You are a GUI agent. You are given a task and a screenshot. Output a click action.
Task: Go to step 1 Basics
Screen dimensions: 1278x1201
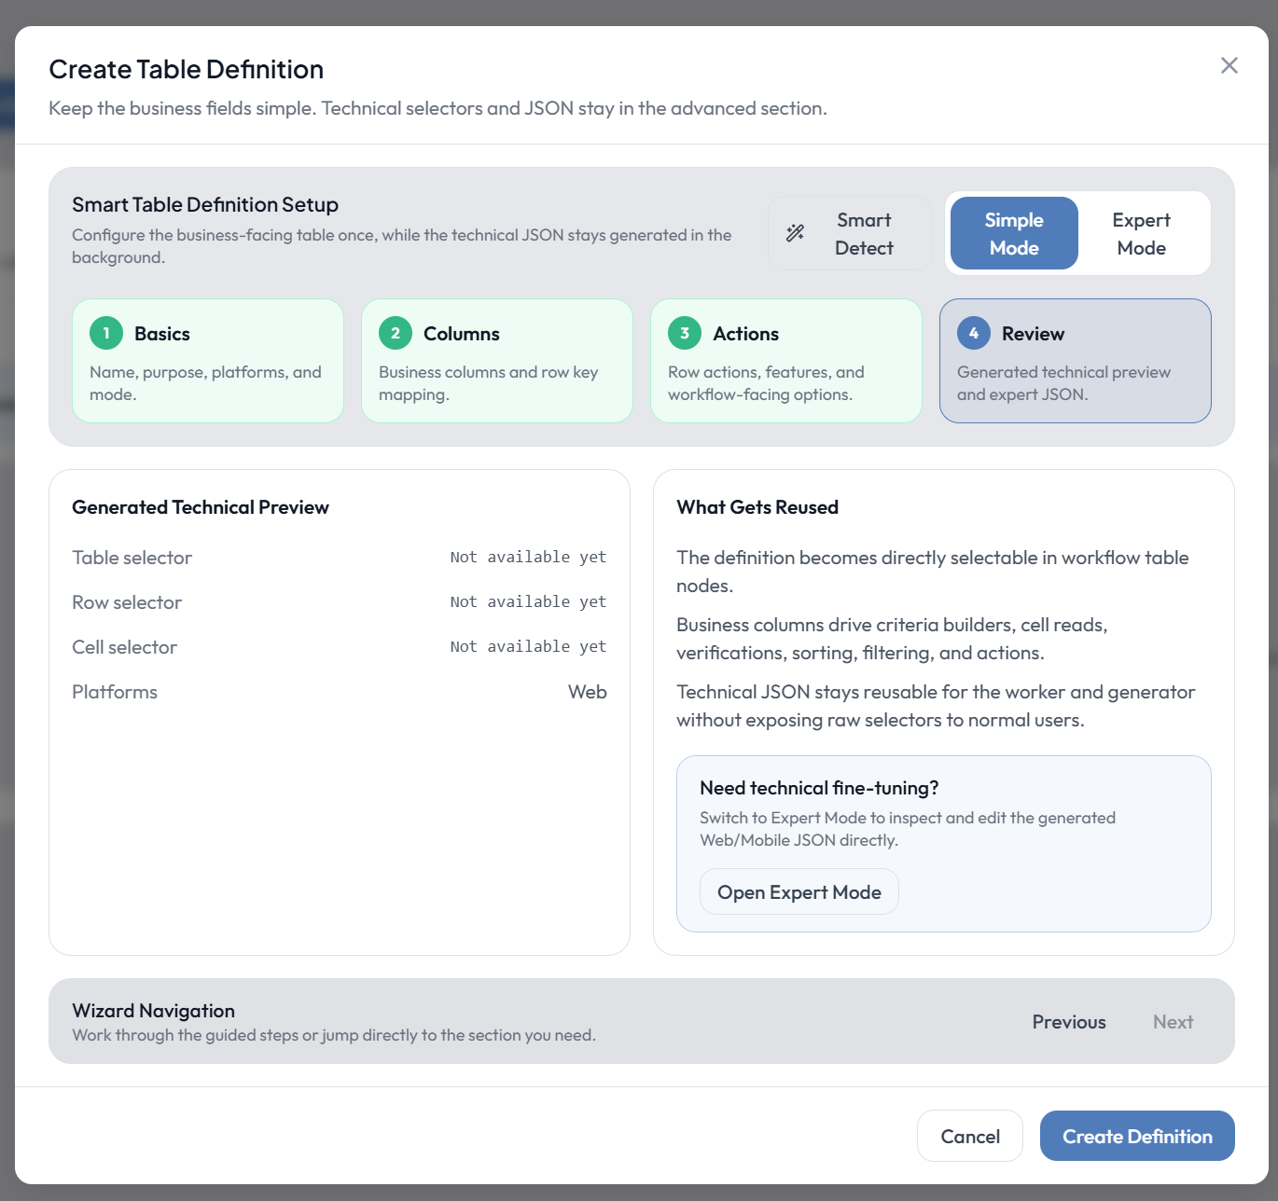208,361
